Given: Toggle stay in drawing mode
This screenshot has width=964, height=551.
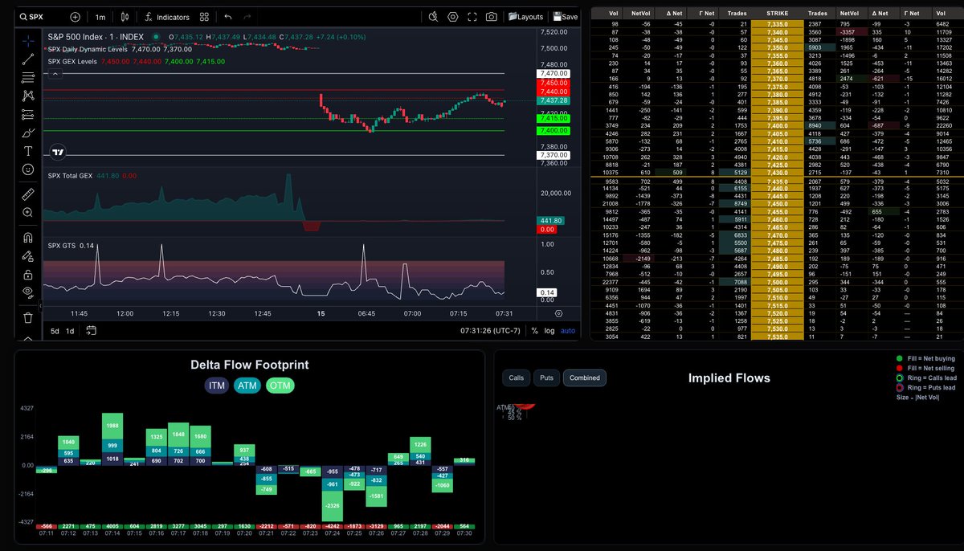Looking at the screenshot, I should [x=28, y=255].
